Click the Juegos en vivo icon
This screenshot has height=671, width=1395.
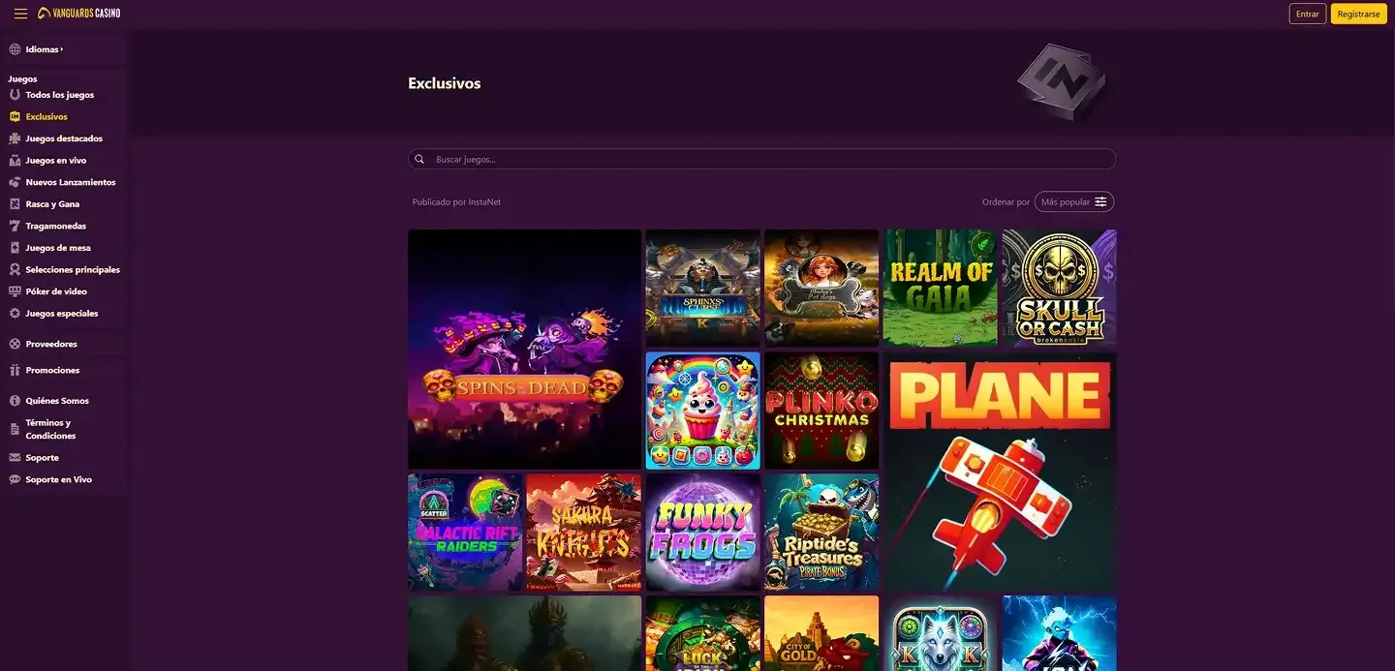click(15, 161)
